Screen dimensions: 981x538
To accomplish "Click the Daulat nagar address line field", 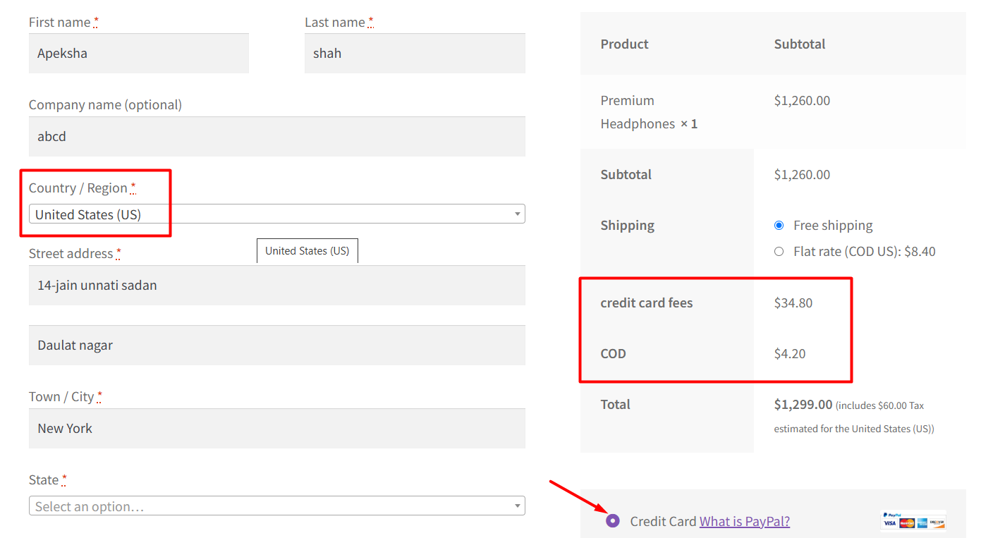I will click(x=276, y=345).
